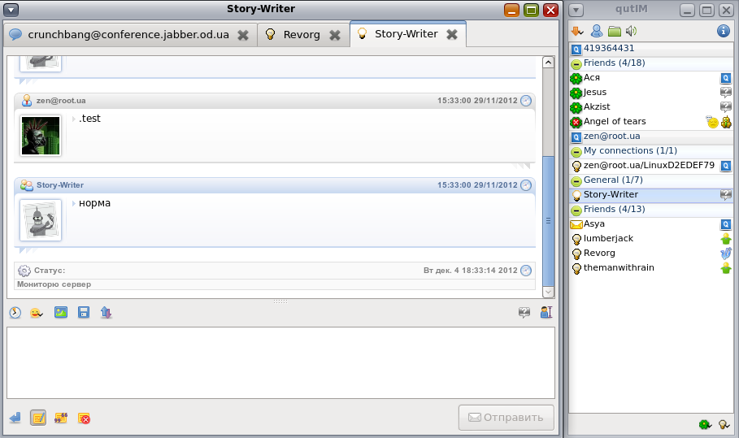Click zen@root.ua avatar thumbnail in chat
The width and height of the screenshot is (739, 438).
pos(41,136)
